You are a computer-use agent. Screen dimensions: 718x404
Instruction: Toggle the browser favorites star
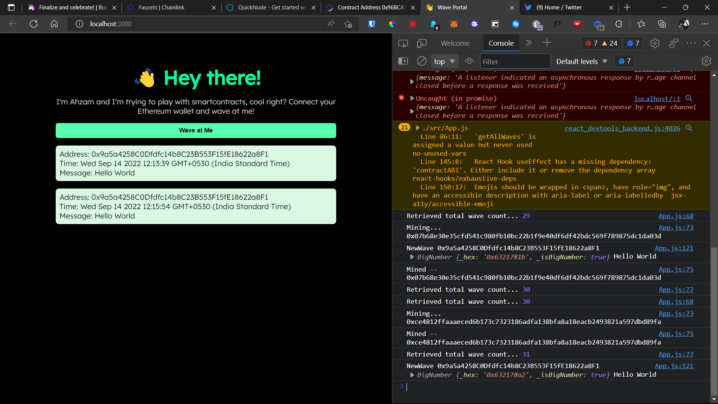(x=641, y=24)
